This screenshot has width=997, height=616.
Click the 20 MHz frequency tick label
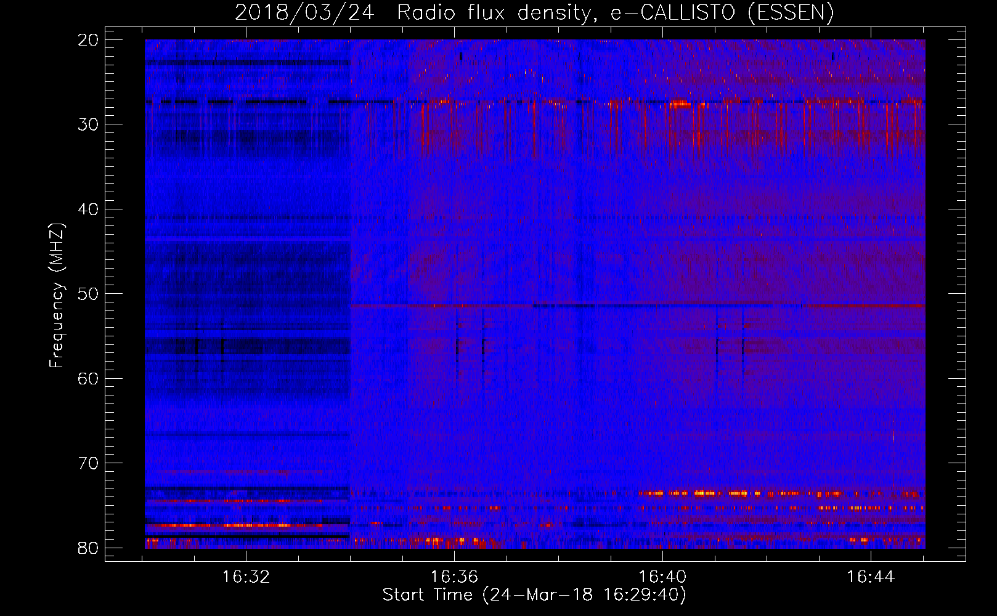coord(89,40)
